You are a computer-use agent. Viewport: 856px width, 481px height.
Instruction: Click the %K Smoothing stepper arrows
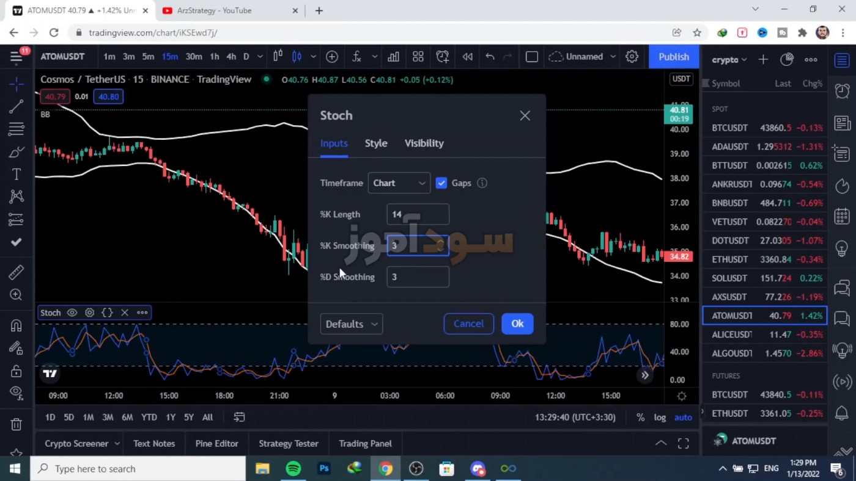tap(440, 245)
